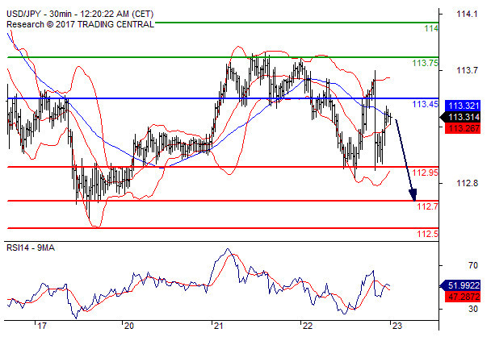Click date label 21 on time axis
This screenshot has height=341, width=491.
pos(218,326)
